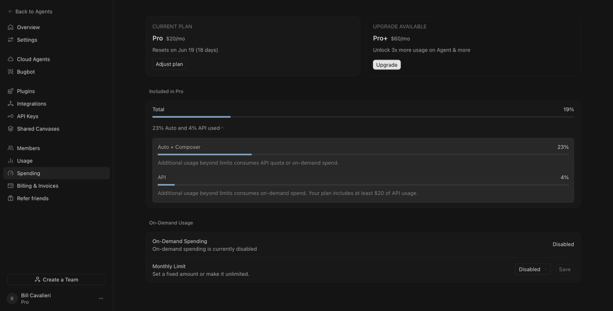Image resolution: width=613 pixels, height=311 pixels.
Task: Open the account options ellipsis menu
Action: [101, 298]
